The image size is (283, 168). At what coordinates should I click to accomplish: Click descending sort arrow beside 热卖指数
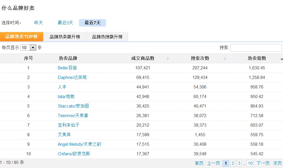[x=281, y=59]
